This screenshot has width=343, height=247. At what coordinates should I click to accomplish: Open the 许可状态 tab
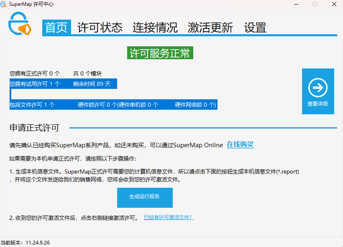(100, 28)
